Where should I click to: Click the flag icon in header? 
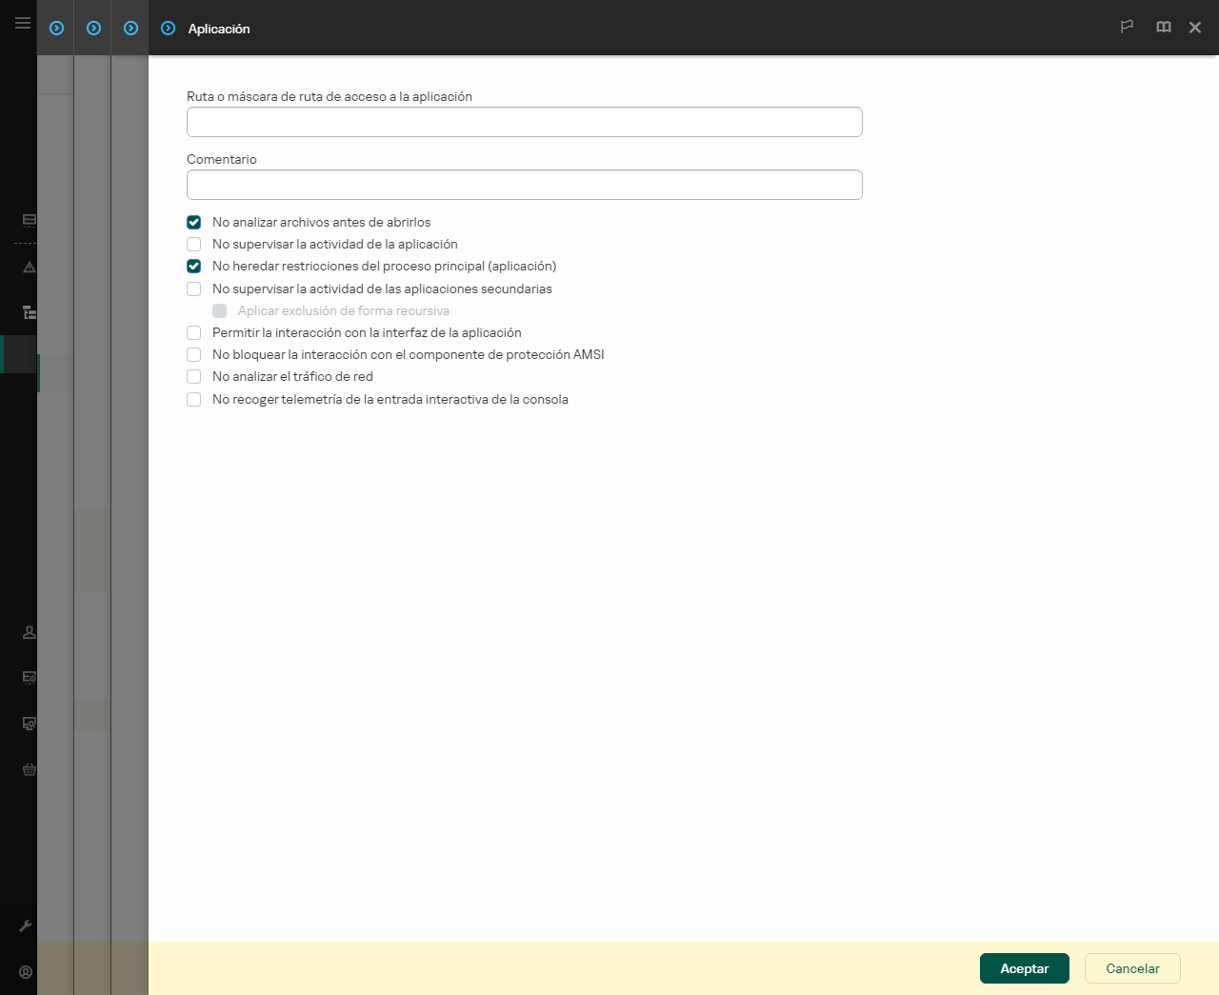point(1127,28)
